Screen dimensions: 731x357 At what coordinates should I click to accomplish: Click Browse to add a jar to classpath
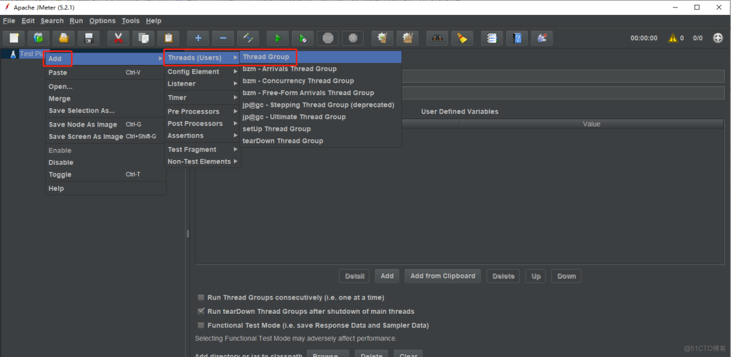coord(328,355)
